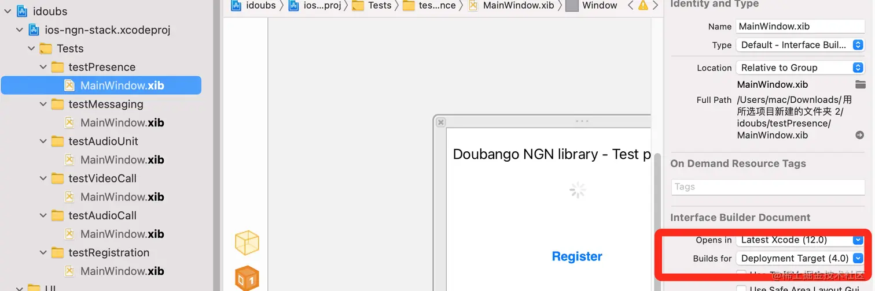Collapse the ios-ngn-stack.xcodeproj chevron
The width and height of the screenshot is (875, 291).
pyautogui.click(x=19, y=30)
